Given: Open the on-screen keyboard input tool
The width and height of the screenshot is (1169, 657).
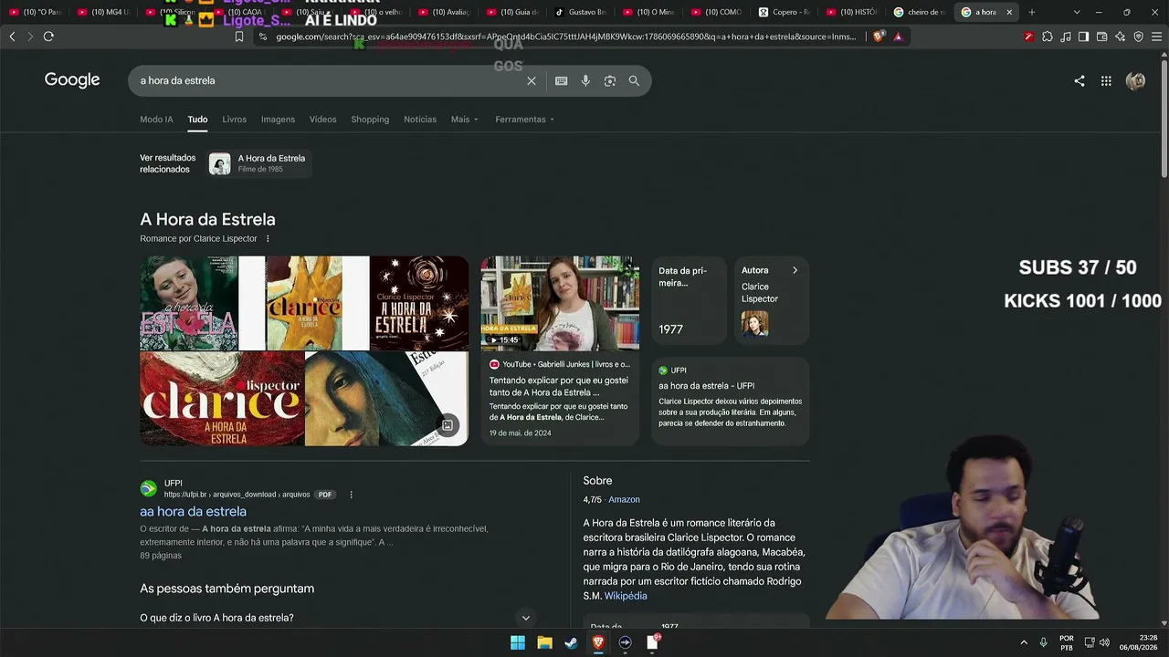Looking at the screenshot, I should click(561, 80).
